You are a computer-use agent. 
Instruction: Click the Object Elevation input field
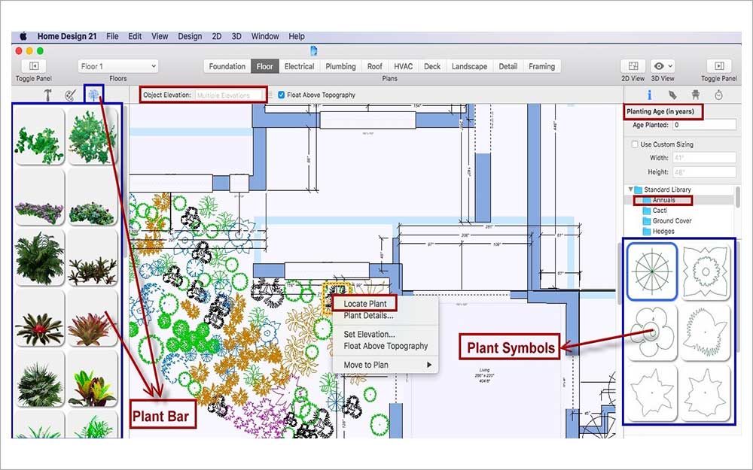230,95
